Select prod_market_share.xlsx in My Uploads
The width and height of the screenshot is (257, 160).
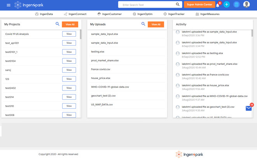tap(105, 60)
